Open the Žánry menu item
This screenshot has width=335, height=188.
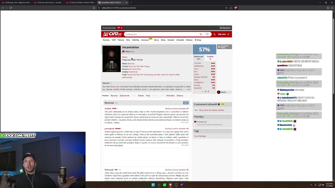tap(157, 40)
